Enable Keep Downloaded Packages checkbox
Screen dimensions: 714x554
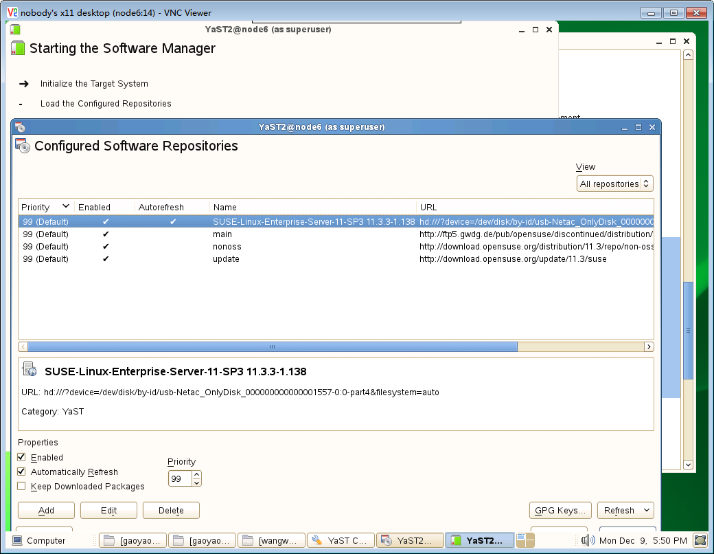[x=21, y=486]
